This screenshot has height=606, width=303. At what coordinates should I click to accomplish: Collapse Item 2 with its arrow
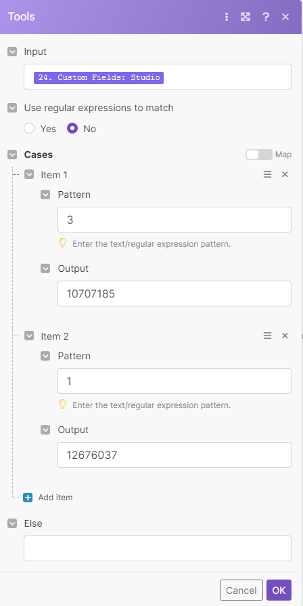pos(29,336)
